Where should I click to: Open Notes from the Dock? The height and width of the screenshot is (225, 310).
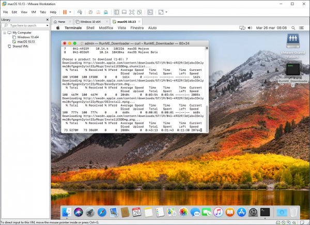[148, 212]
